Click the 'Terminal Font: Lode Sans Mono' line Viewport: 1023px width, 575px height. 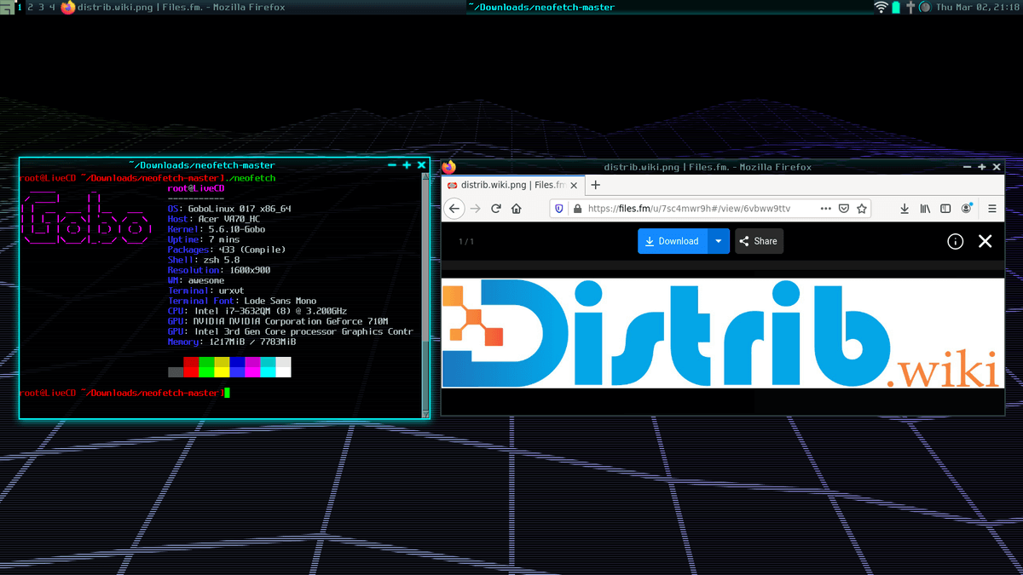[242, 301]
